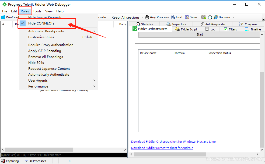This screenshot has height=164, width=265.
Task: Open the Composer tab
Action: (x=248, y=24)
